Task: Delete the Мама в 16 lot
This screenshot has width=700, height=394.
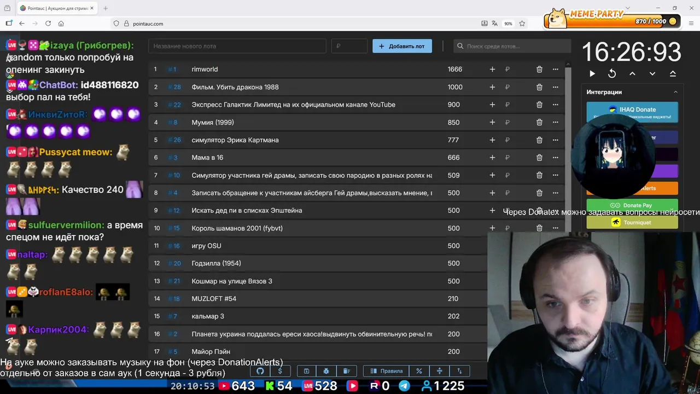Action: click(x=539, y=158)
